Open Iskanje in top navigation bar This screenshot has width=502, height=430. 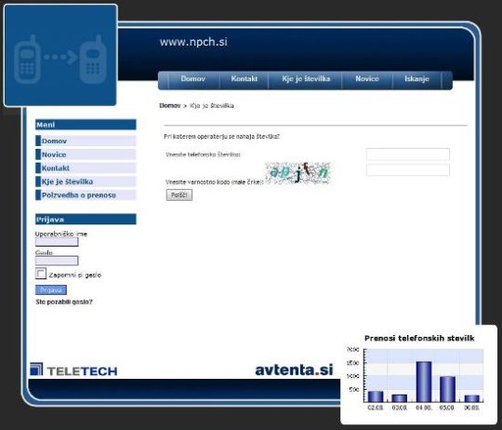[416, 79]
